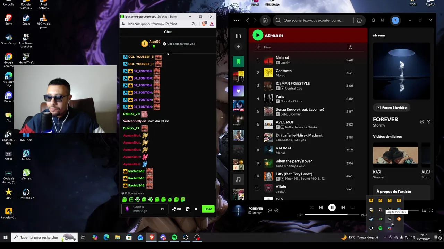
Task: Click the minus icon in the player bar
Action: 270,210
